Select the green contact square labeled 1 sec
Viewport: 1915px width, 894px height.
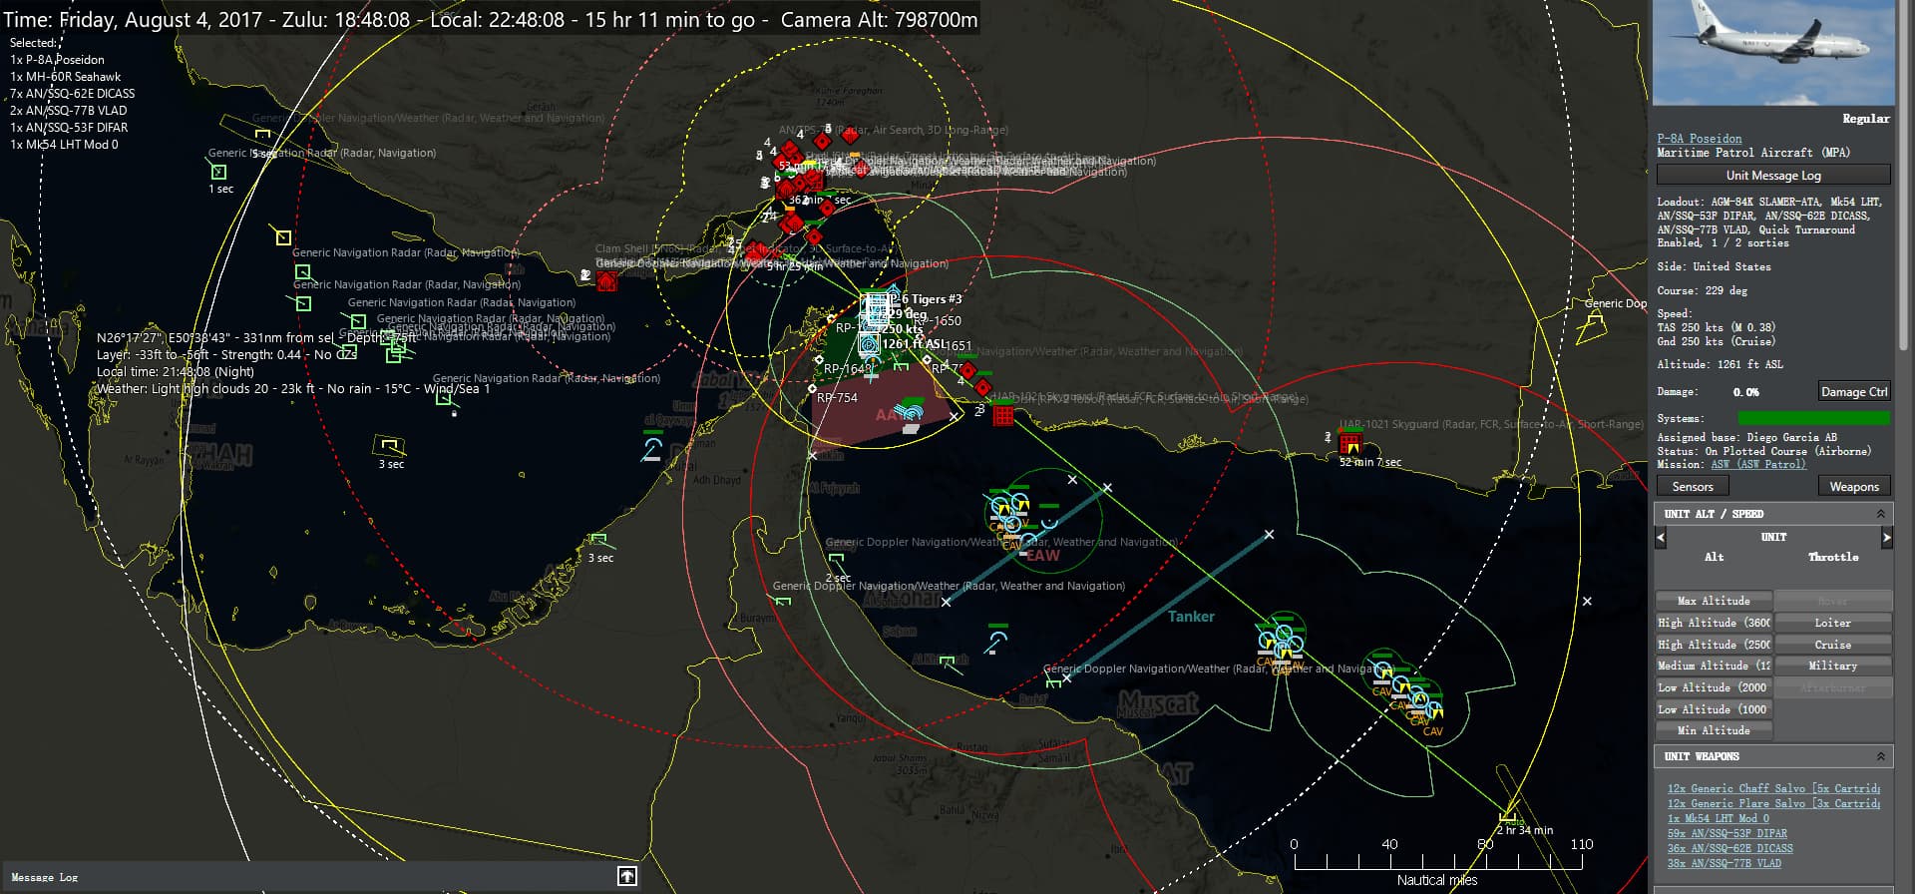click(218, 173)
